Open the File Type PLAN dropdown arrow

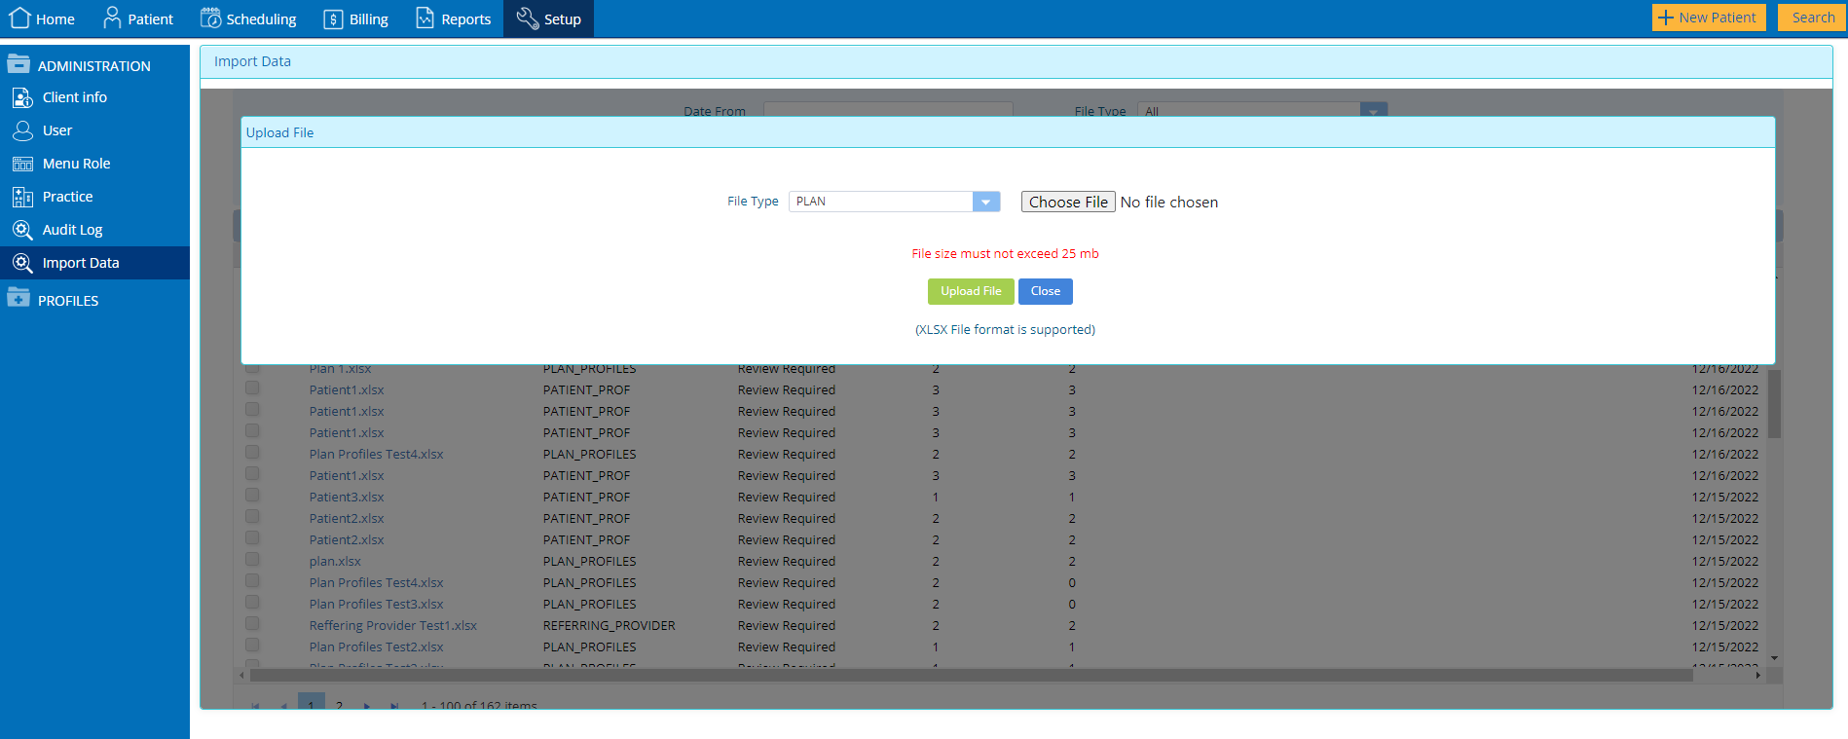[986, 202]
